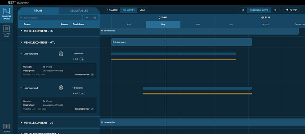305x134 pixels.
Task: Expand the Vehicle Content - EU team
Action: (21, 31)
